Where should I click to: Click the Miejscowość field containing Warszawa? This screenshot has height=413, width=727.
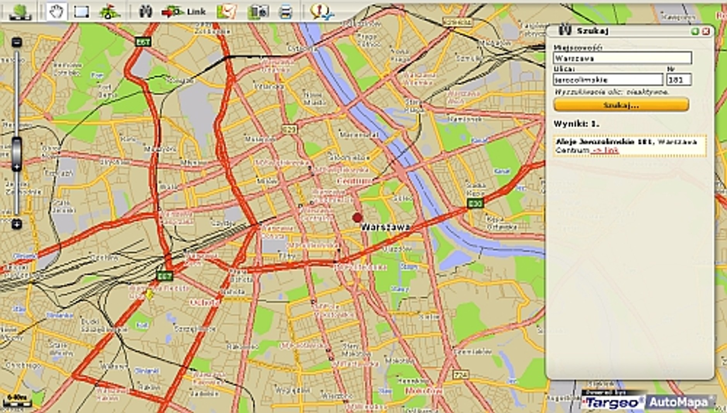click(x=623, y=58)
